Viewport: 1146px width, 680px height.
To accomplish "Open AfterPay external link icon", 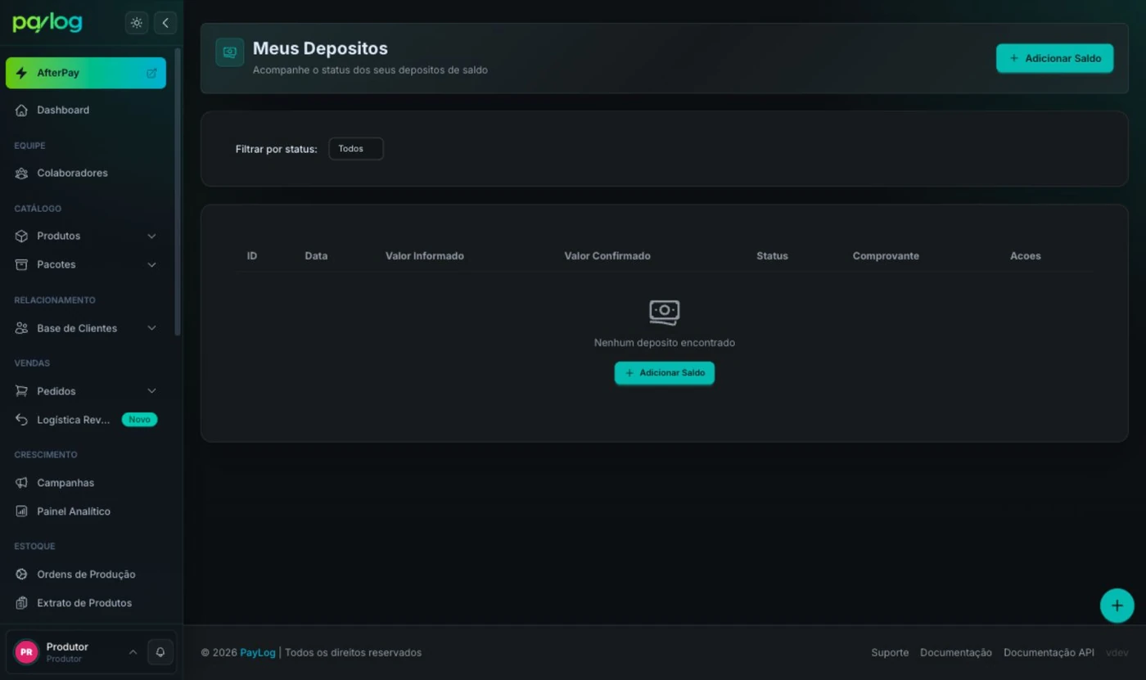I will point(151,73).
